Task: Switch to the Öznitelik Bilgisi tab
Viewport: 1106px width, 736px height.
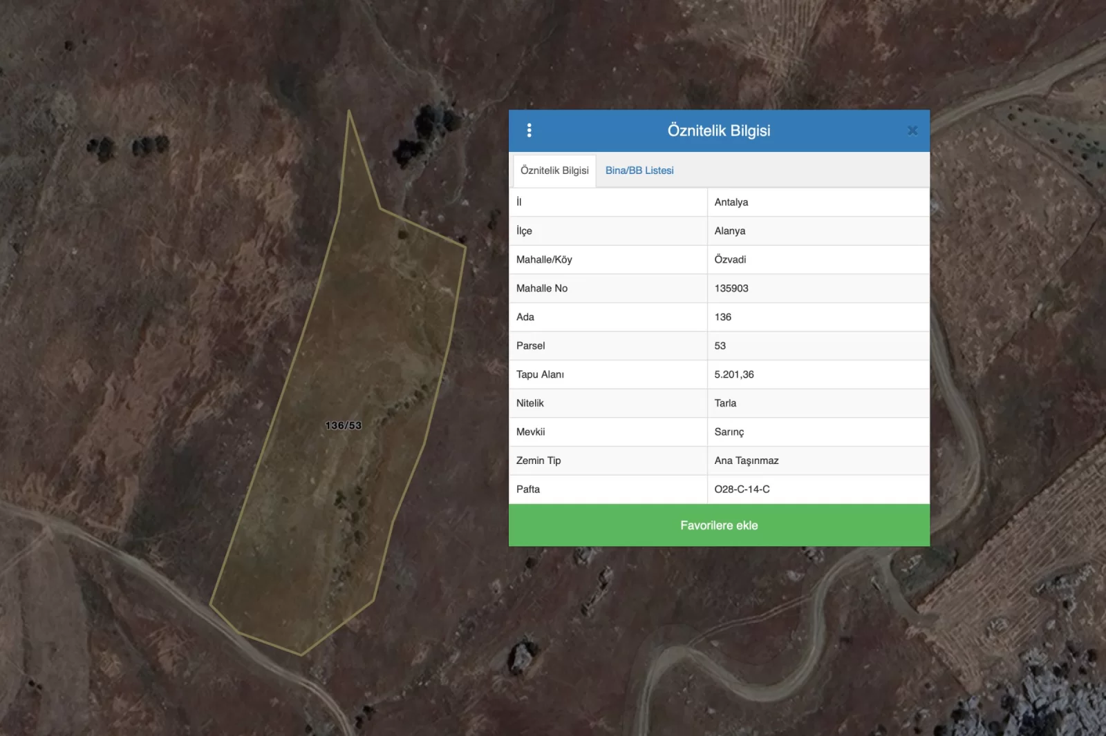Action: pos(554,171)
